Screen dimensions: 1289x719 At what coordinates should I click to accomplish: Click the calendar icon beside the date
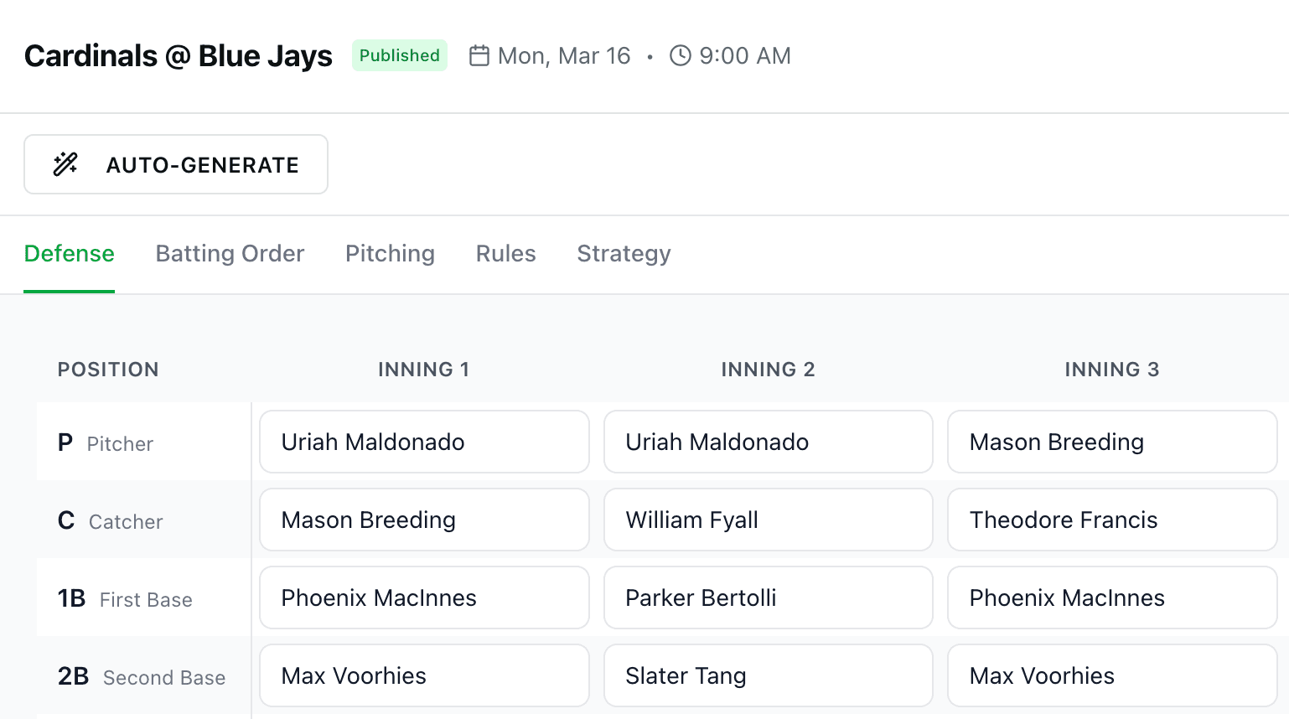coord(479,55)
